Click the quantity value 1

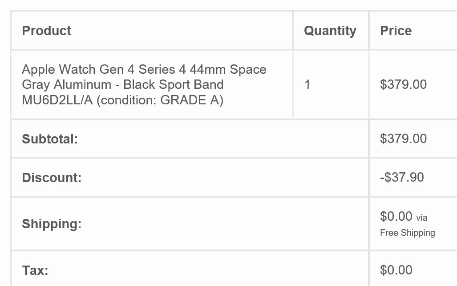(307, 85)
